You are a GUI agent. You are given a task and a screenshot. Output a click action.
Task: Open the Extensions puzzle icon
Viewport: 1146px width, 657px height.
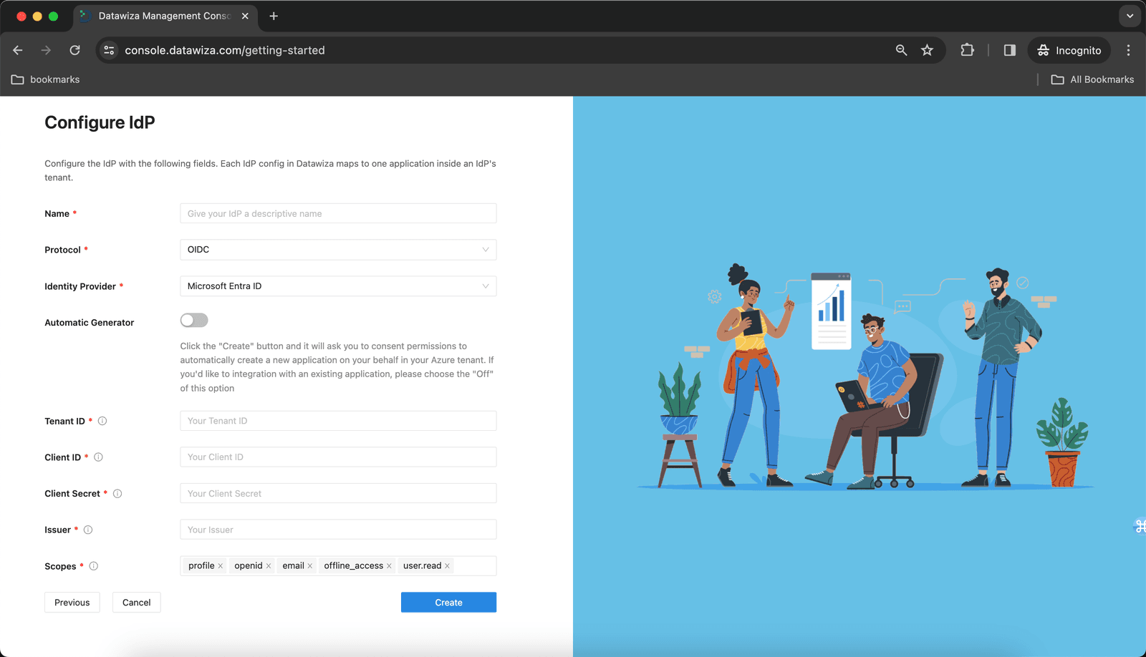(x=968, y=50)
